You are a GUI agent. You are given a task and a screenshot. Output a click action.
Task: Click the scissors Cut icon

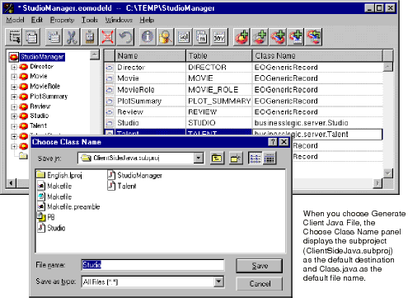pos(72,36)
